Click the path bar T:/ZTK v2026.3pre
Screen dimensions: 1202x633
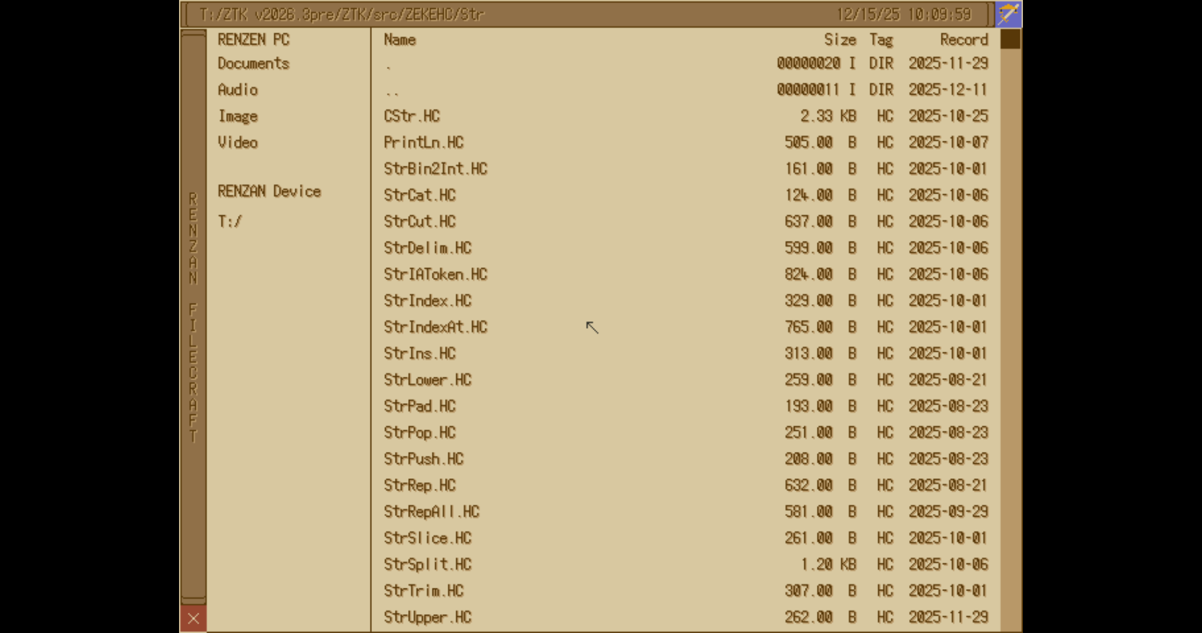341,14
